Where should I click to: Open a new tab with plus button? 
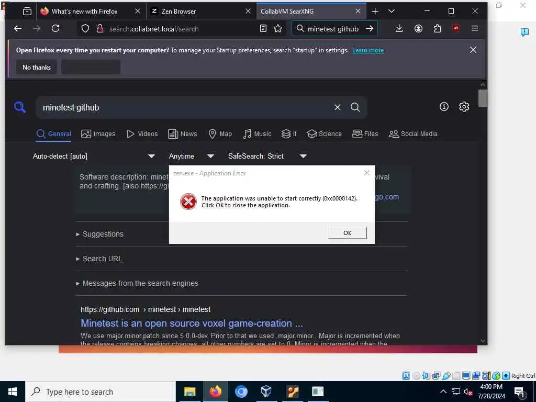pos(375,12)
